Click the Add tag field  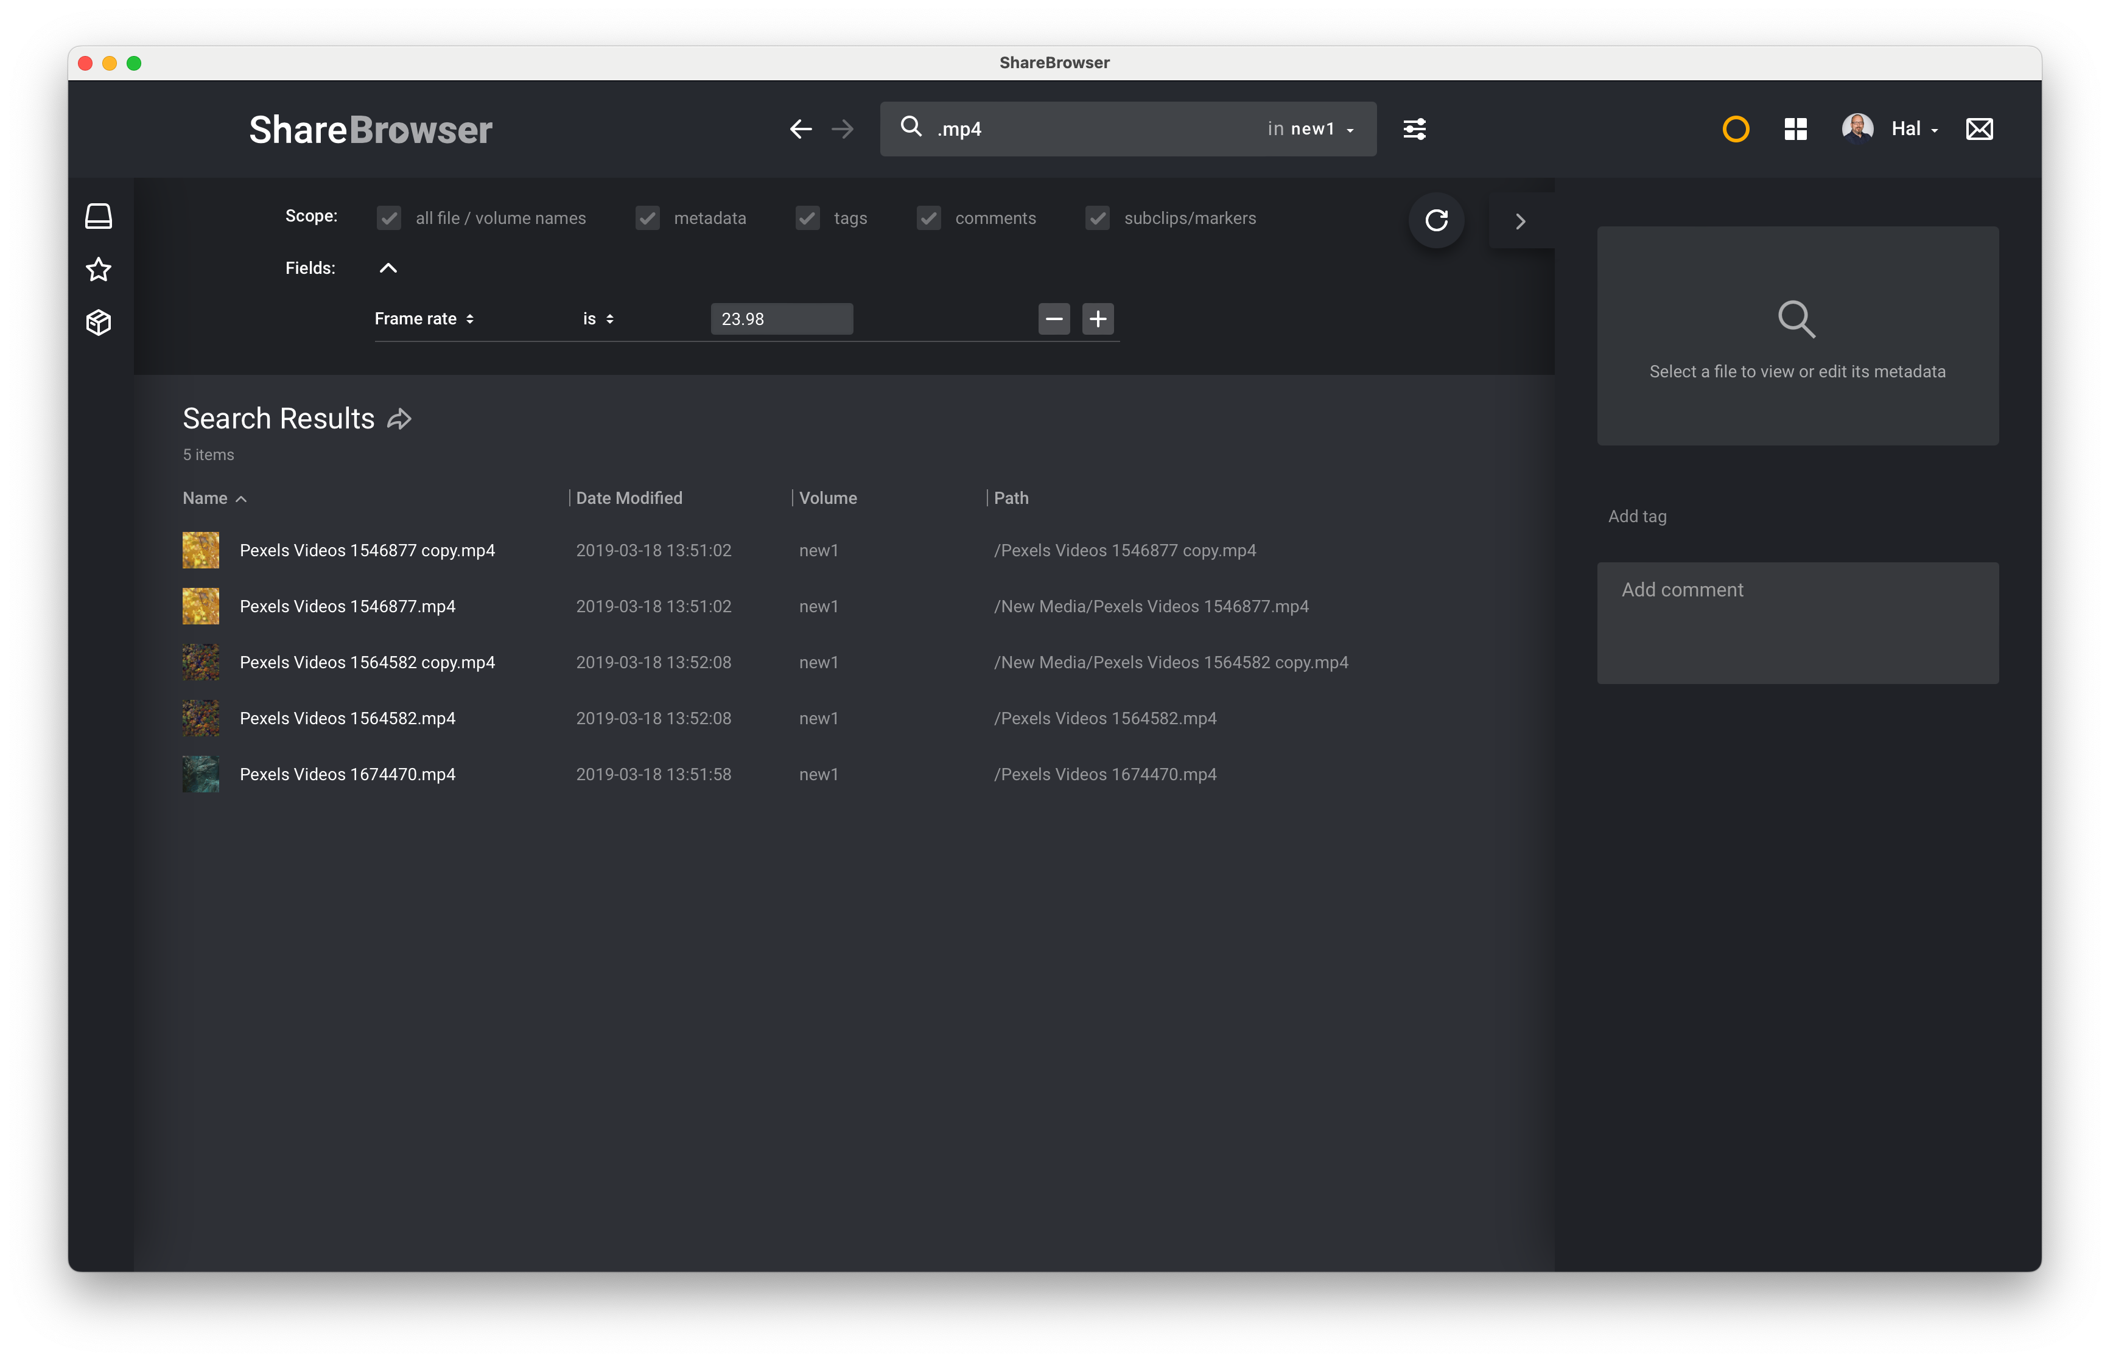tap(1638, 517)
